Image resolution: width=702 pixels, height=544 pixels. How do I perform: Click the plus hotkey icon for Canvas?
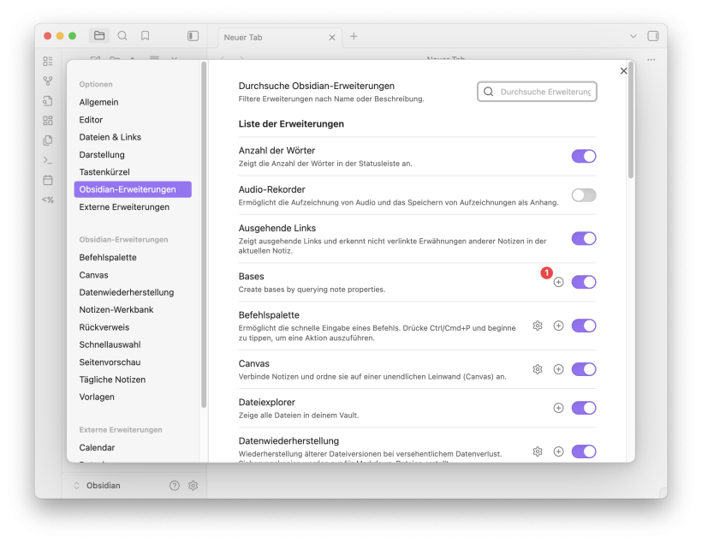558,369
